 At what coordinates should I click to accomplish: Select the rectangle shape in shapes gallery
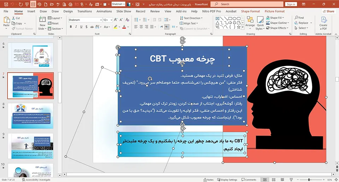pyautogui.click(x=230, y=19)
